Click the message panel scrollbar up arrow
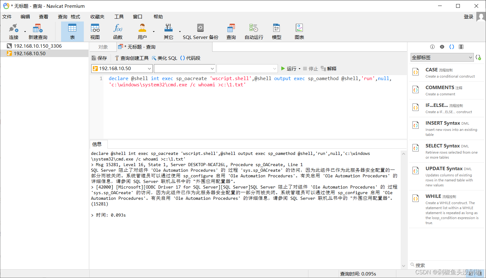 pyautogui.click(x=404, y=154)
